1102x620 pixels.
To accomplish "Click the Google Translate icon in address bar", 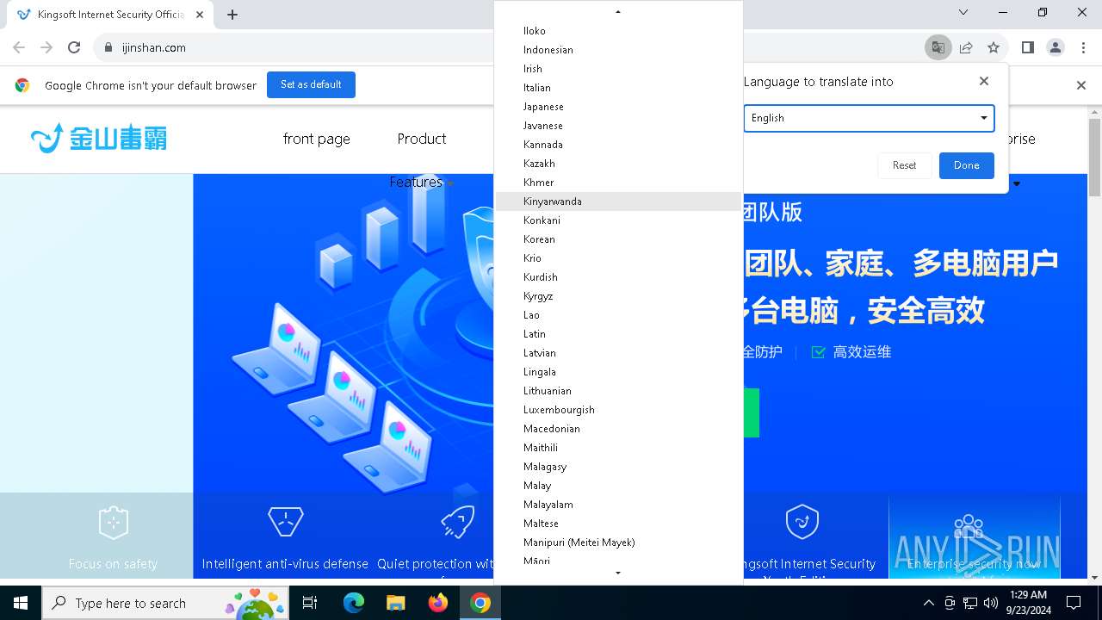I will pos(938,47).
